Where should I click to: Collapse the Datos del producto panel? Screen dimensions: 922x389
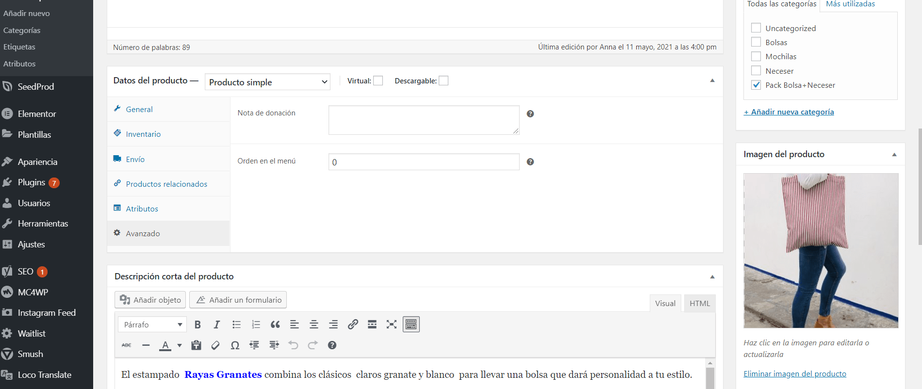pyautogui.click(x=712, y=81)
